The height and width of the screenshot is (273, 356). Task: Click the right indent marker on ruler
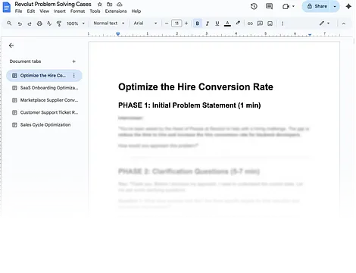[x=310, y=34]
